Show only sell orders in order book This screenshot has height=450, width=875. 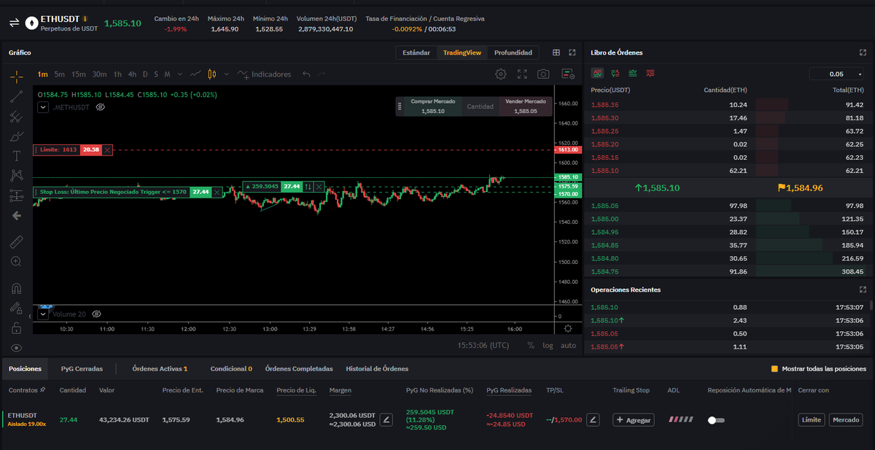(650, 74)
